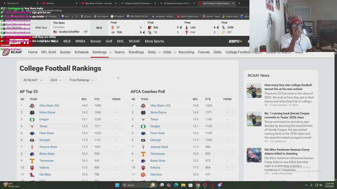Screen dimensions: 337x189
Task: Open File Explorer from the taskbar
Action: (x=183, y=185)
